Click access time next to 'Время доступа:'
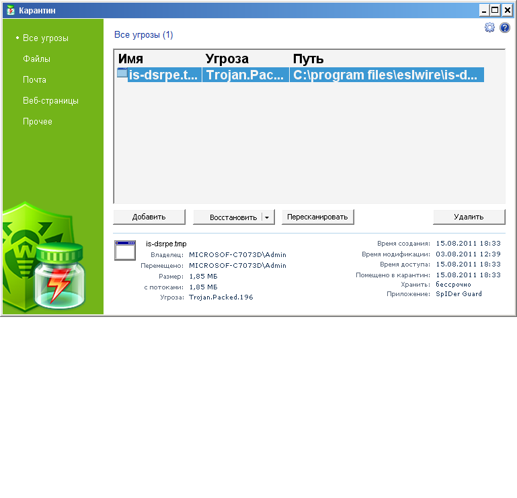 (x=468, y=264)
